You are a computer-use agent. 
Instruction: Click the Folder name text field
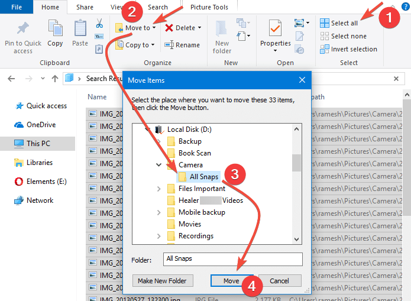point(232,259)
